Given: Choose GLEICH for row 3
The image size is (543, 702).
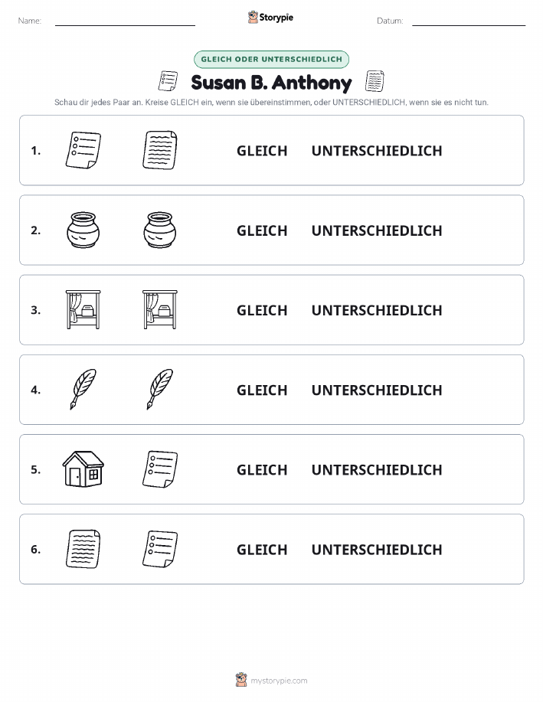Looking at the screenshot, I should (x=262, y=310).
